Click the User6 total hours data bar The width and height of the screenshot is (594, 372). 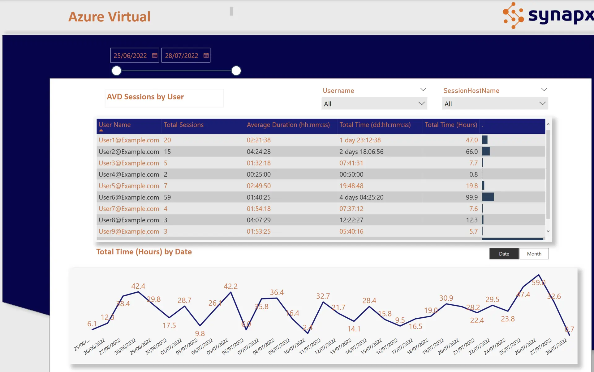point(488,197)
